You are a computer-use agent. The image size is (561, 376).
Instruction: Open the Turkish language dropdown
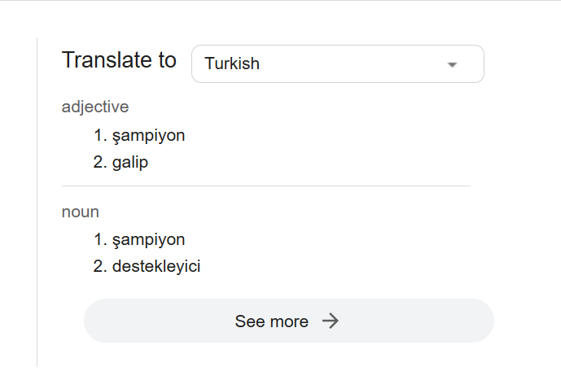337,63
